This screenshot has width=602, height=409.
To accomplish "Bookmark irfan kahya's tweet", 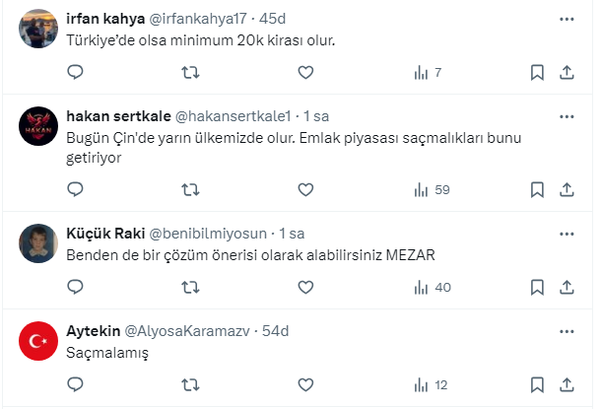I will (537, 72).
